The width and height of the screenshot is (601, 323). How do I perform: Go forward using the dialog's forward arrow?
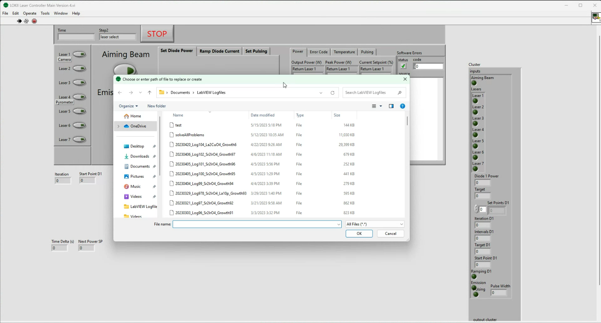[x=131, y=92]
